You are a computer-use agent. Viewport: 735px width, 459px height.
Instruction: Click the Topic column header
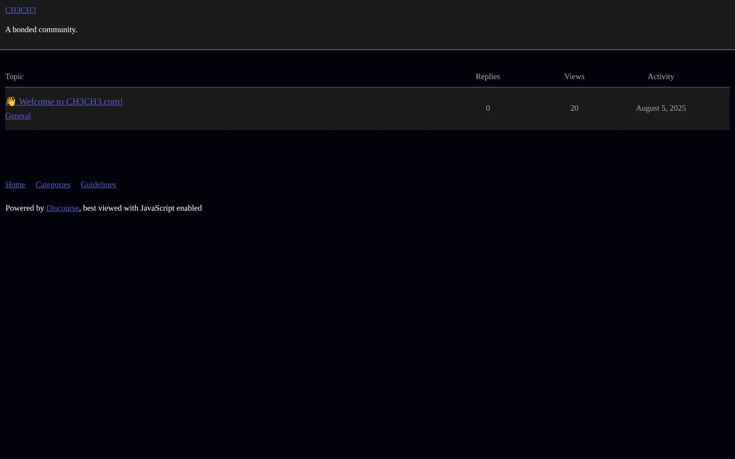click(x=14, y=76)
